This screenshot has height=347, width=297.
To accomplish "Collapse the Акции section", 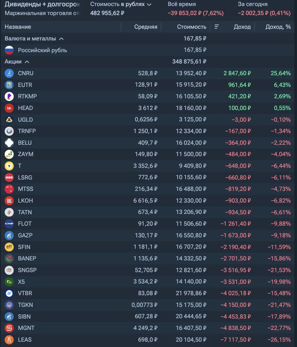I will pyautogui.click(x=27, y=62).
